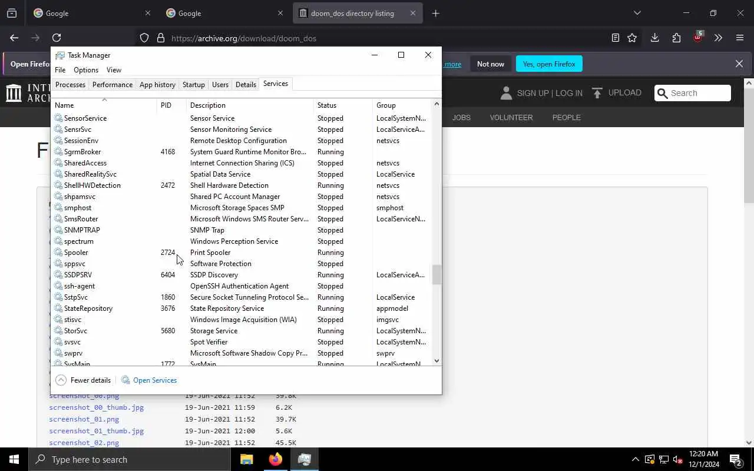The height and width of the screenshot is (471, 754).
Task: Click the network icon in system tray
Action: click(x=664, y=459)
